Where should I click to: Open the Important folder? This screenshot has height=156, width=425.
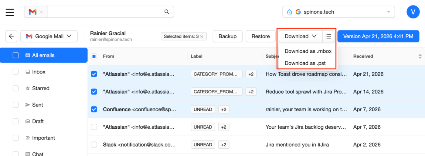coord(44,138)
